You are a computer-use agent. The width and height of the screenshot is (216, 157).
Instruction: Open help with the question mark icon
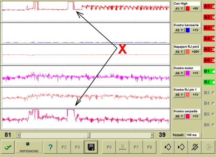pos(50,147)
